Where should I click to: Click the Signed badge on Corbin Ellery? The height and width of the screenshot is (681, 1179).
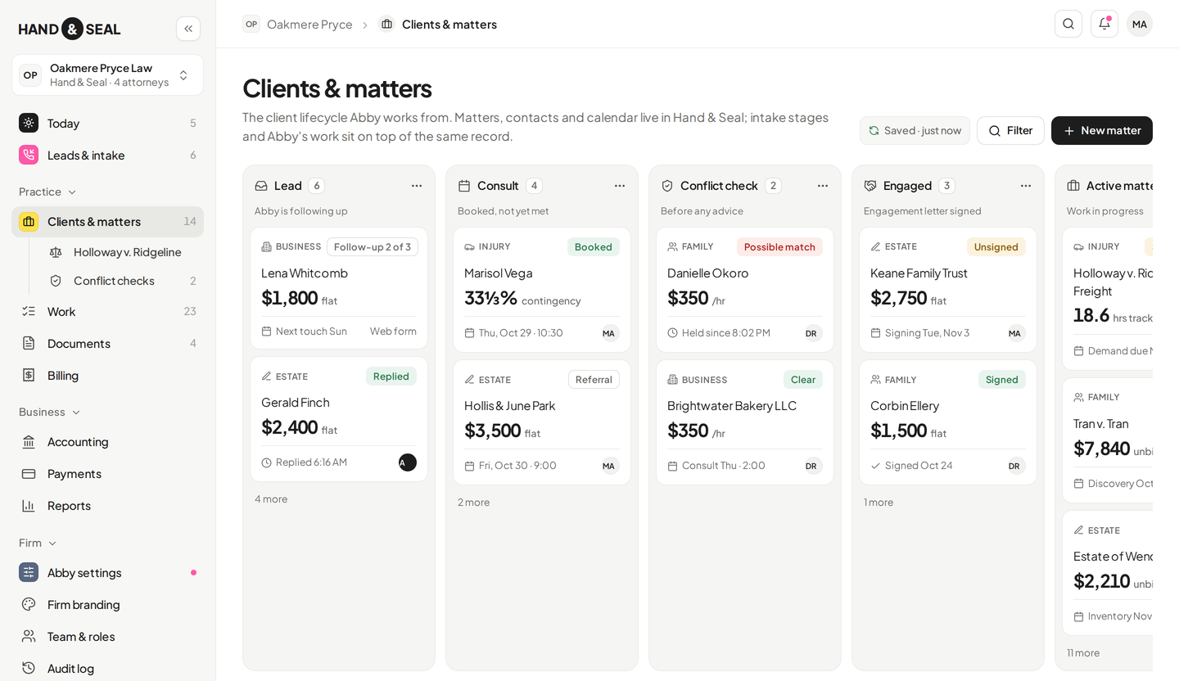click(1002, 380)
